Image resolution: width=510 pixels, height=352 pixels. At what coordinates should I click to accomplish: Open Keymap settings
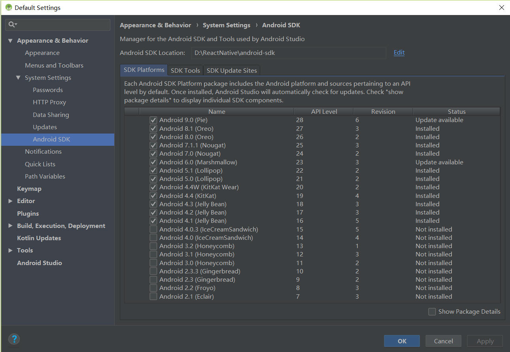pos(29,189)
